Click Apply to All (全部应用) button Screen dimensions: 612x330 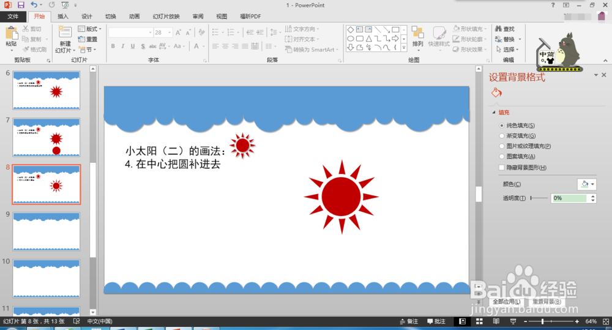click(506, 301)
